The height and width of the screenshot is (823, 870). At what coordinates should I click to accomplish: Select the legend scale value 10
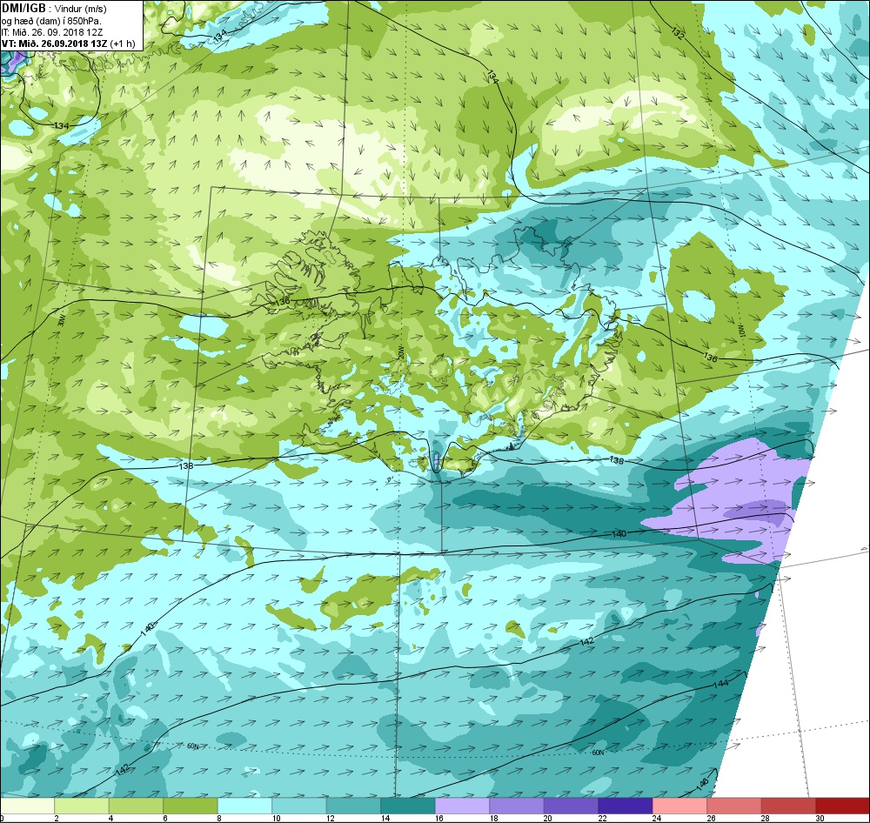point(277,818)
